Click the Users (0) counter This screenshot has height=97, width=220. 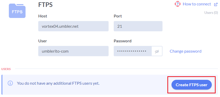pos(211,13)
